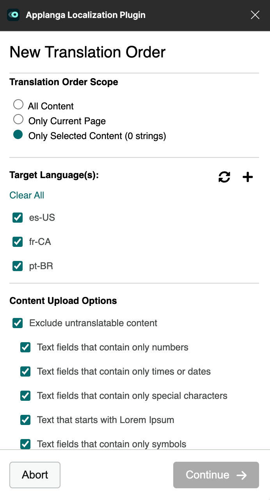Uncheck text fields containing only numbers
The height and width of the screenshot is (500, 270).
coord(25,347)
